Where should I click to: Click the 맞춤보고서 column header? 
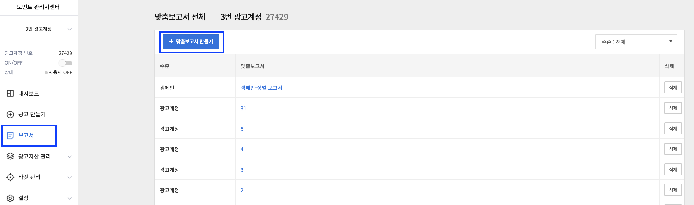coord(253,66)
